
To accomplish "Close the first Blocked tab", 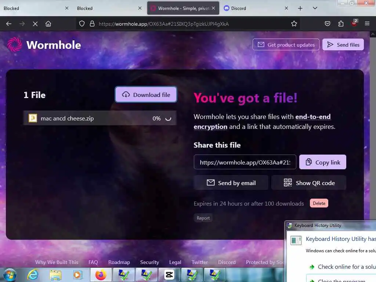I will pyautogui.click(x=67, y=8).
